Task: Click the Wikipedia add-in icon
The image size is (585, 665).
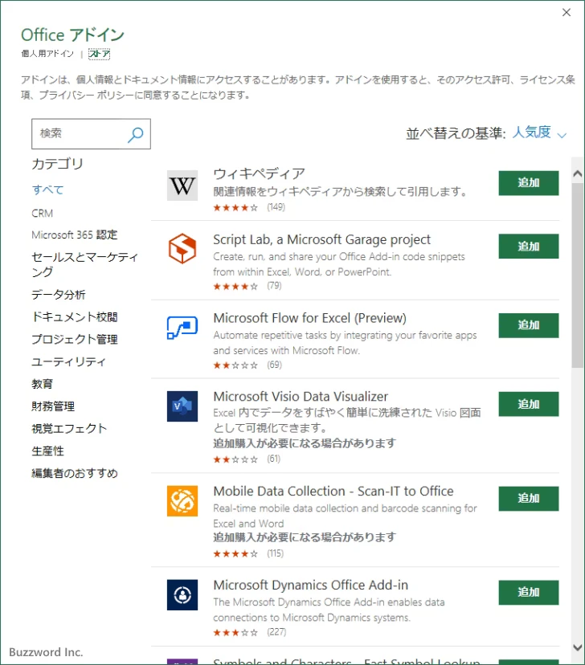Action: [x=182, y=186]
